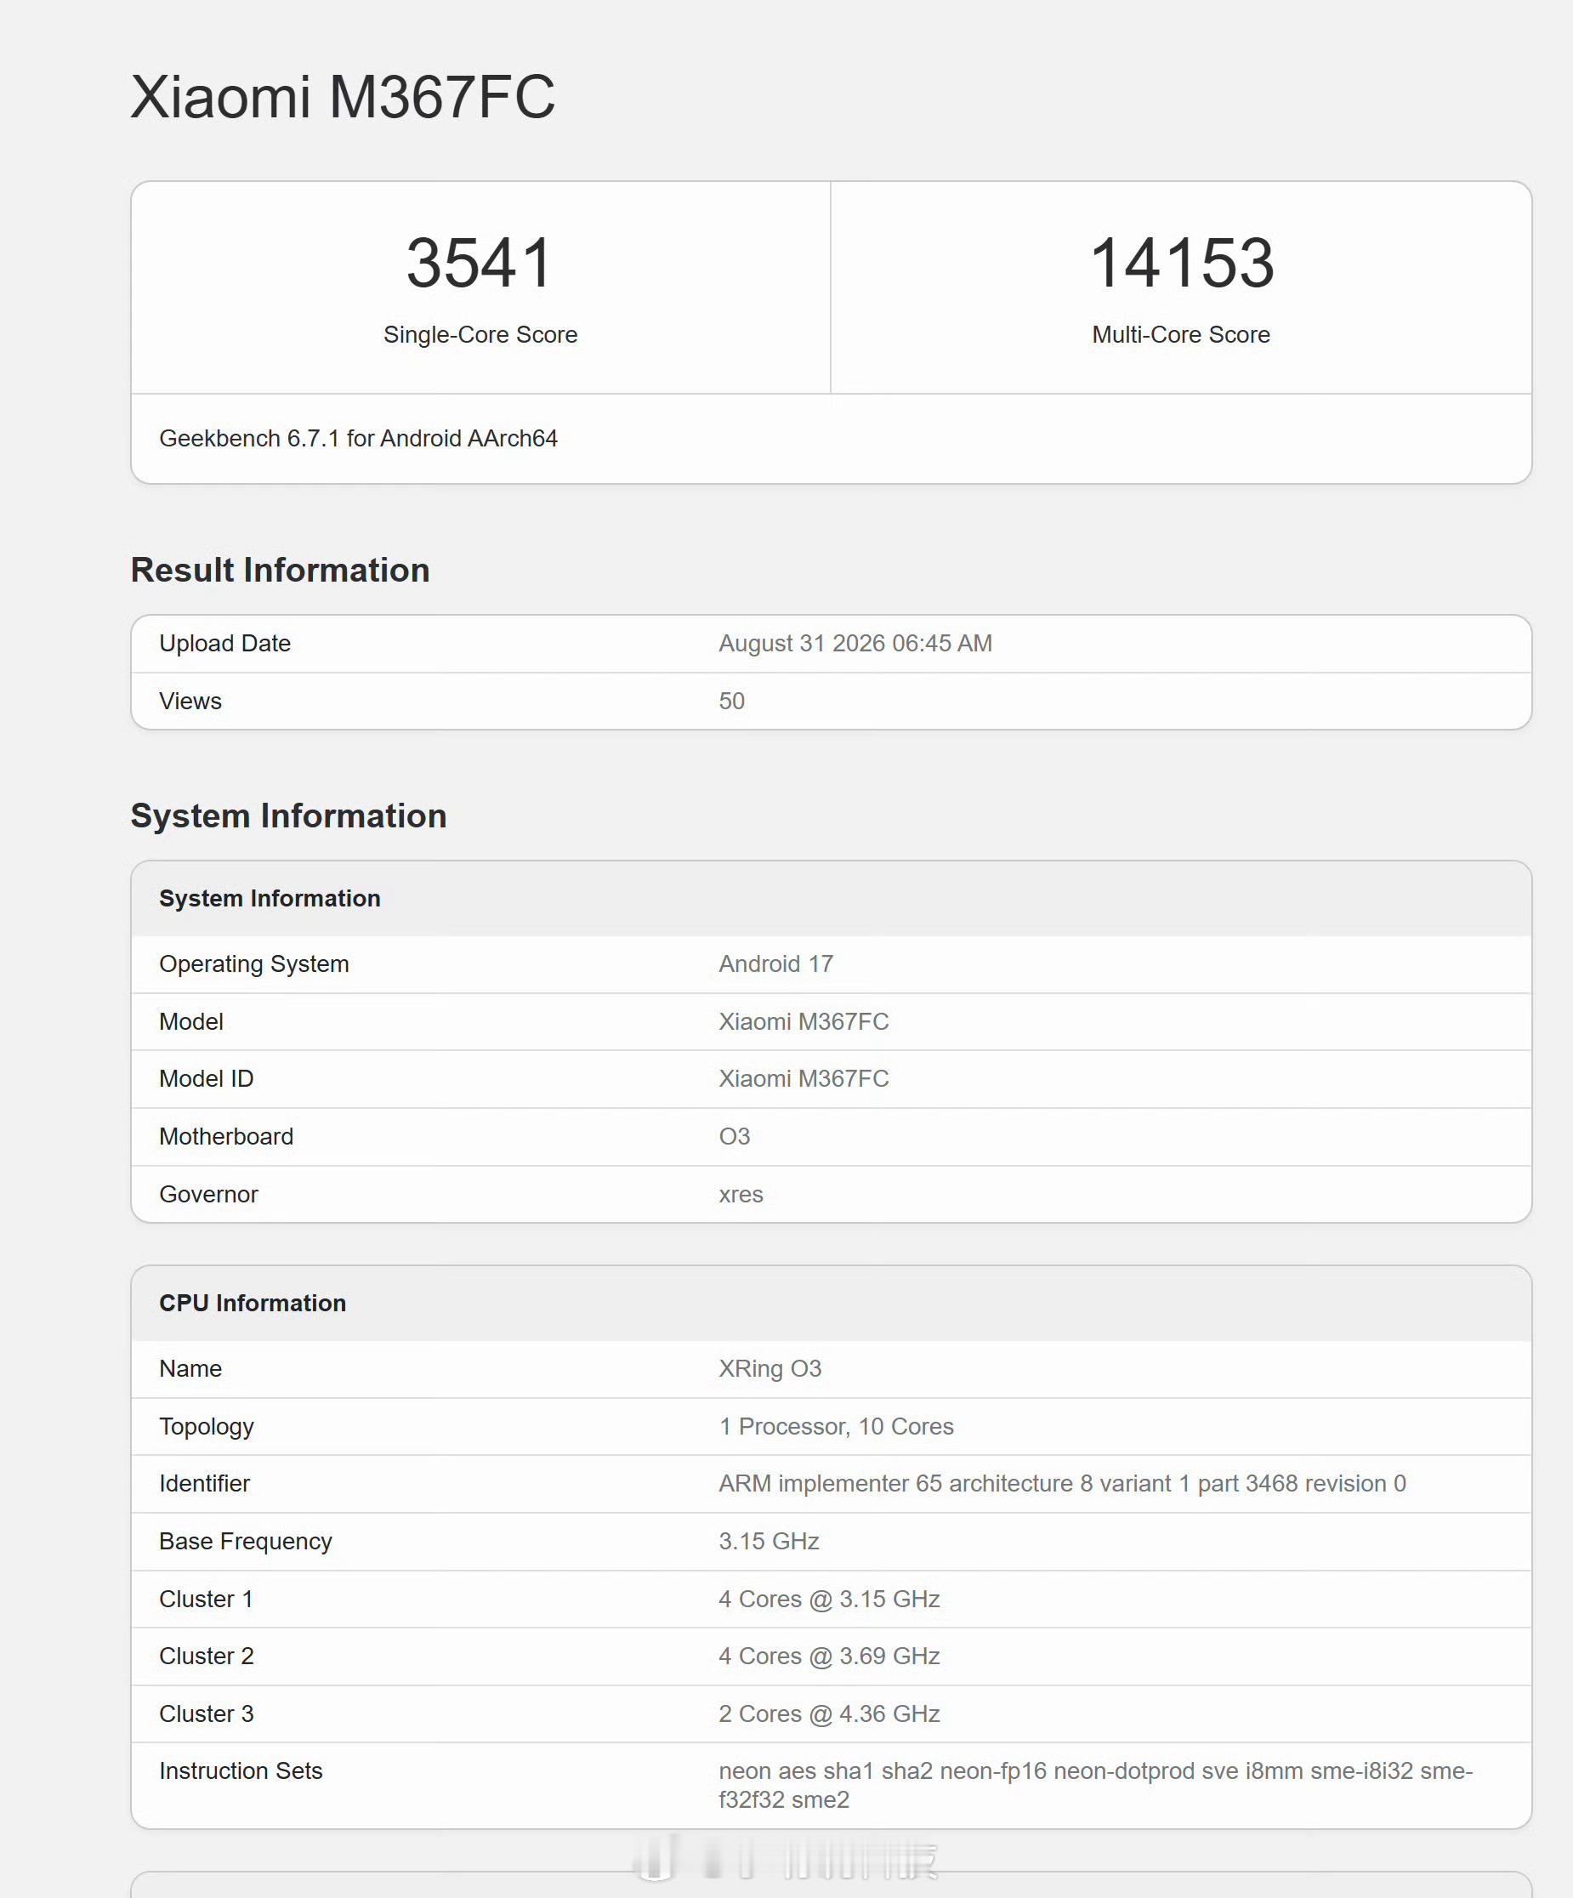The height and width of the screenshot is (1898, 1573).
Task: Select the 3541 single-core score
Action: coord(480,263)
